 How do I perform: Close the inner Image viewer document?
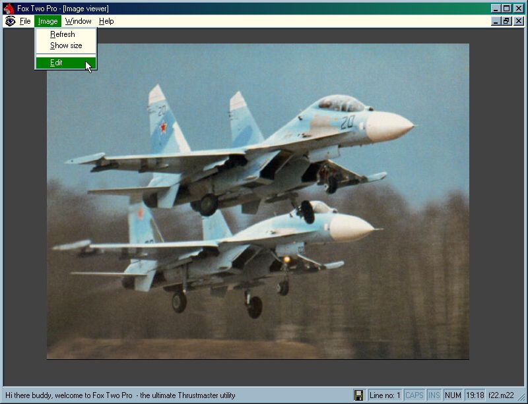(x=518, y=21)
